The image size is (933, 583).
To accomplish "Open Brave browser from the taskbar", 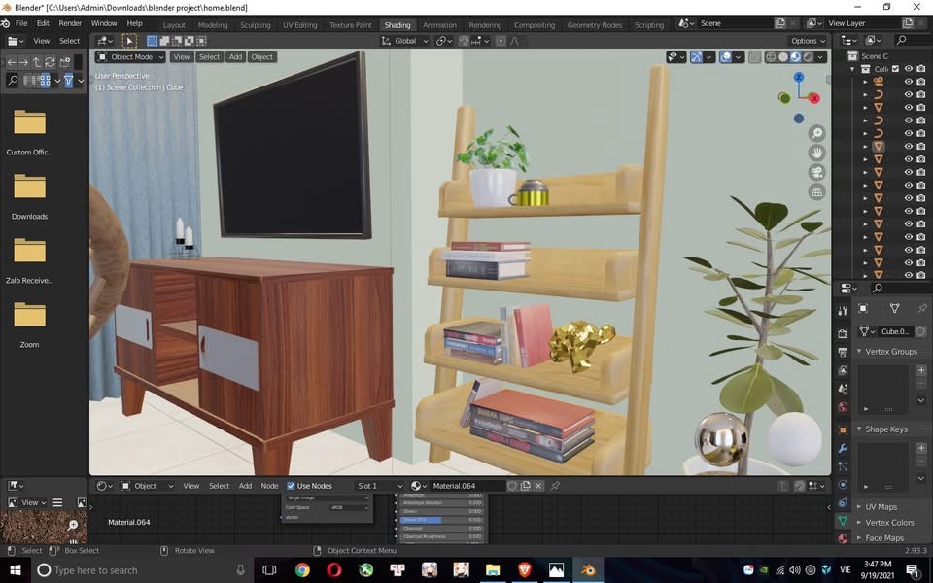I will [524, 570].
